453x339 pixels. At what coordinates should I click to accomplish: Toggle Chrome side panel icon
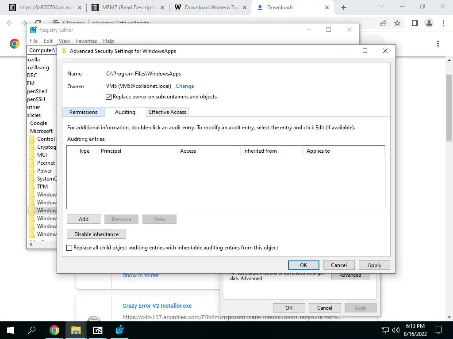point(415,23)
